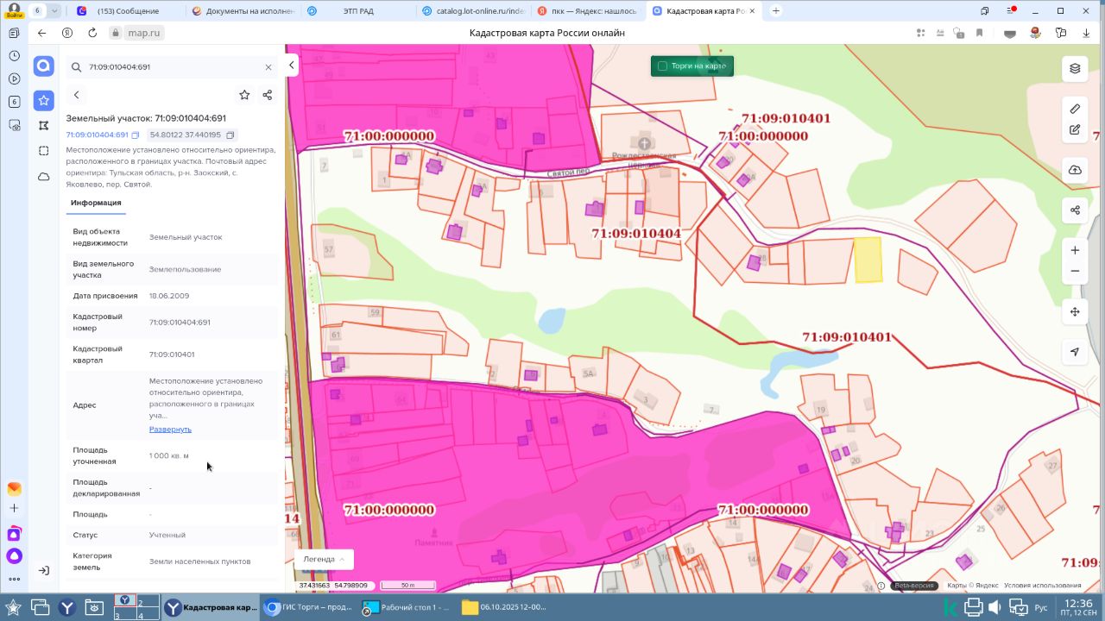Image resolution: width=1105 pixels, height=621 pixels.
Task: Enable the Торги на карте checkbox
Action: pyautogui.click(x=662, y=66)
